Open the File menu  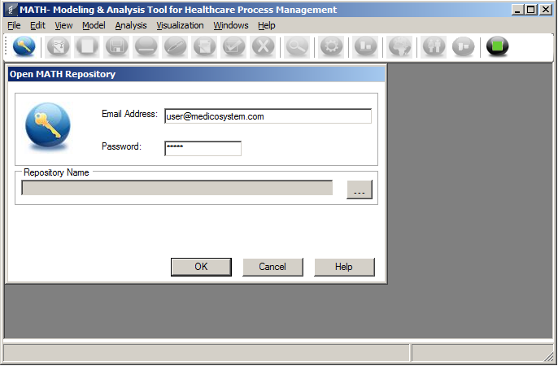point(14,25)
